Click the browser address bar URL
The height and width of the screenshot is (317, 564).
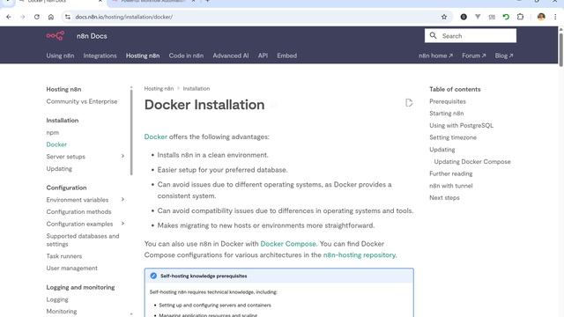123,17
